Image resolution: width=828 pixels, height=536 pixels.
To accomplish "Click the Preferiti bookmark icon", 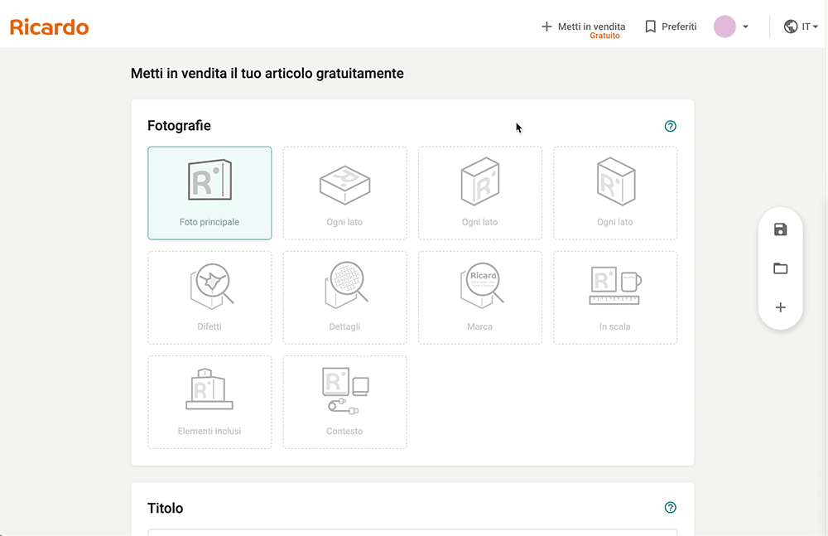I will 651,27.
